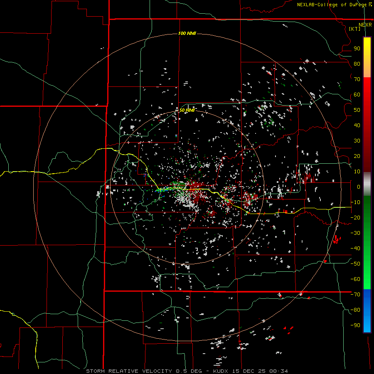Pick the gray zero-velocity color segment

coord(367,184)
